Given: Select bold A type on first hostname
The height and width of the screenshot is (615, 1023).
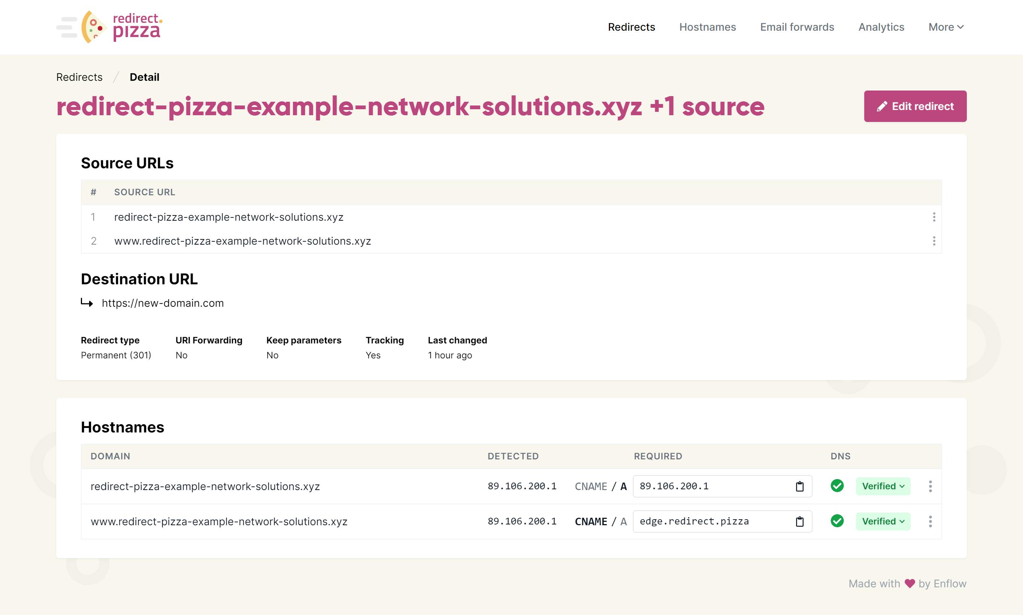Looking at the screenshot, I should coord(623,486).
